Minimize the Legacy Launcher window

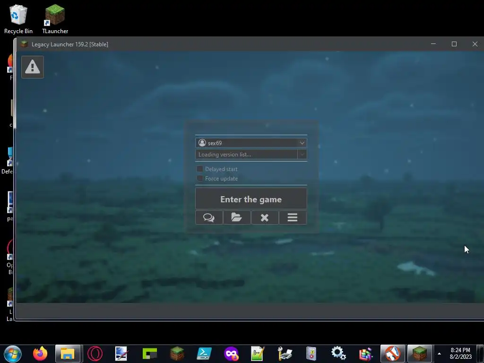click(x=433, y=44)
